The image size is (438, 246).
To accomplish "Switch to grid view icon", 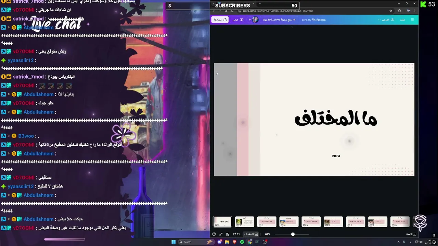I will pos(228,234).
